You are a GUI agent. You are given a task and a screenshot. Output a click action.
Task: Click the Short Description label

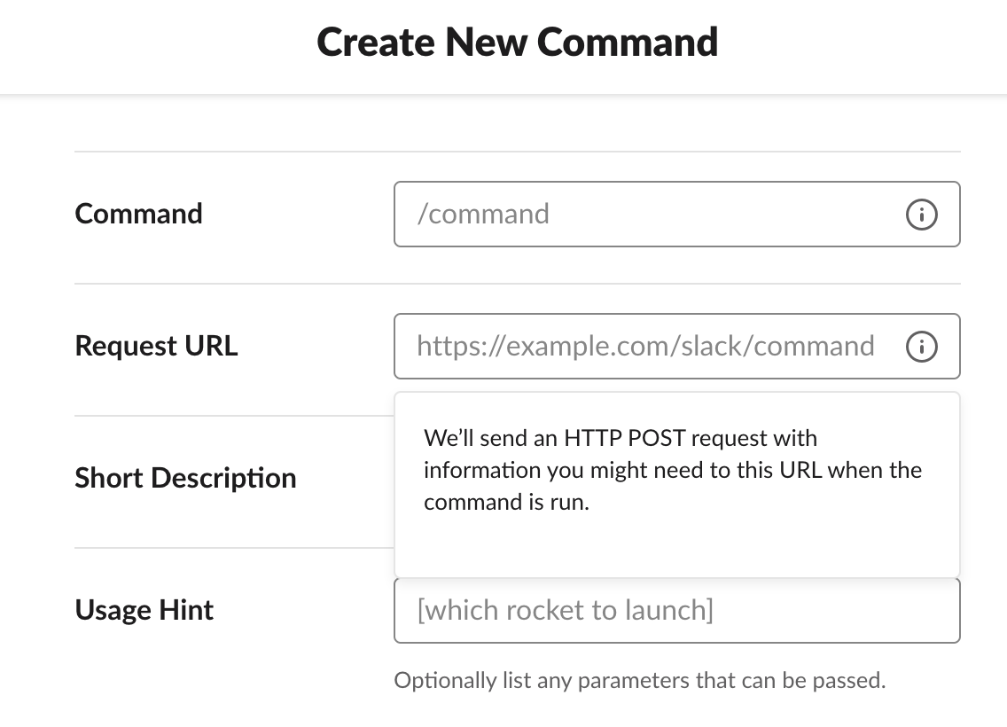pyautogui.click(x=185, y=479)
